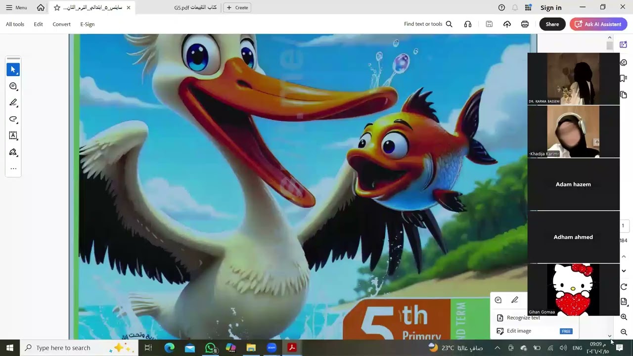This screenshot has height=356, width=633.
Task: Select the Highlight pen tool
Action: pos(13,103)
